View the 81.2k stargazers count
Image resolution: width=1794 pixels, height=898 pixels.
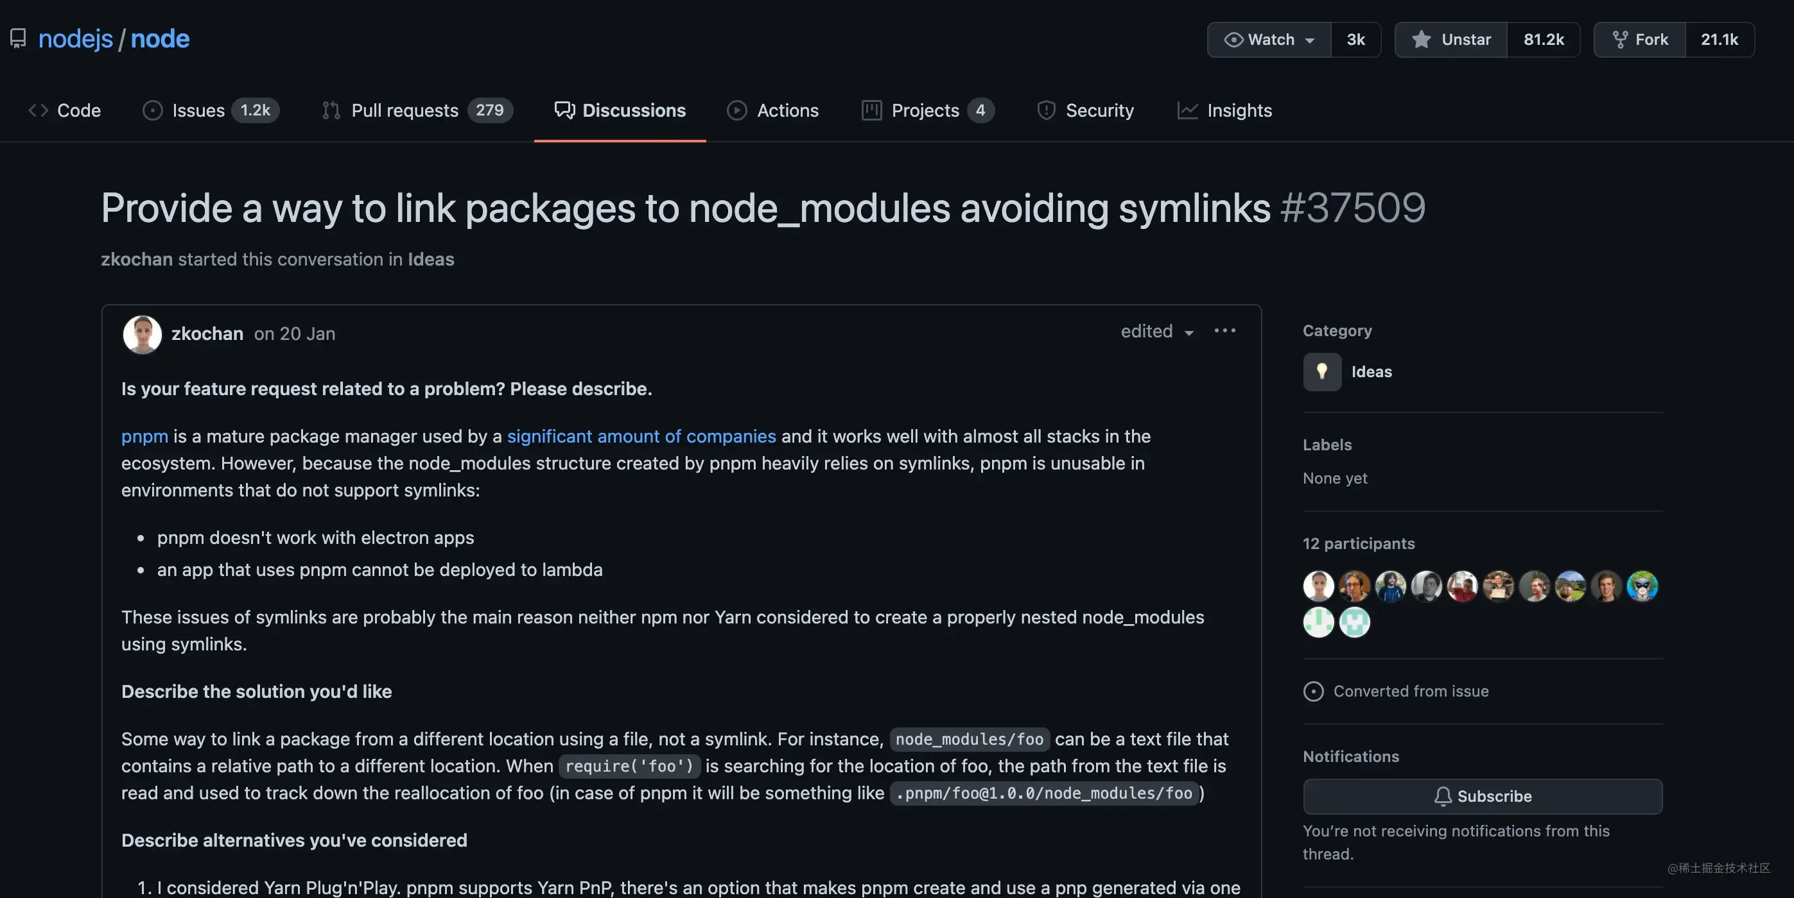tap(1544, 40)
